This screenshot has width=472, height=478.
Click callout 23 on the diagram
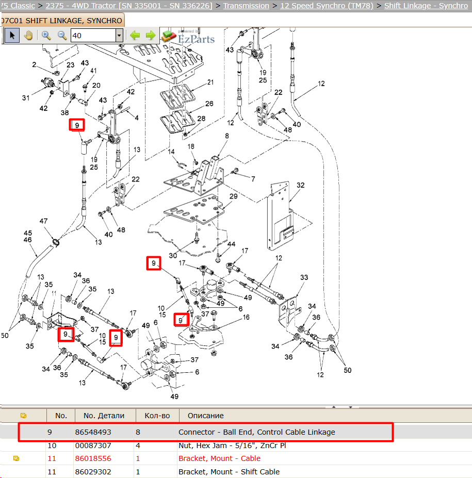(x=71, y=65)
